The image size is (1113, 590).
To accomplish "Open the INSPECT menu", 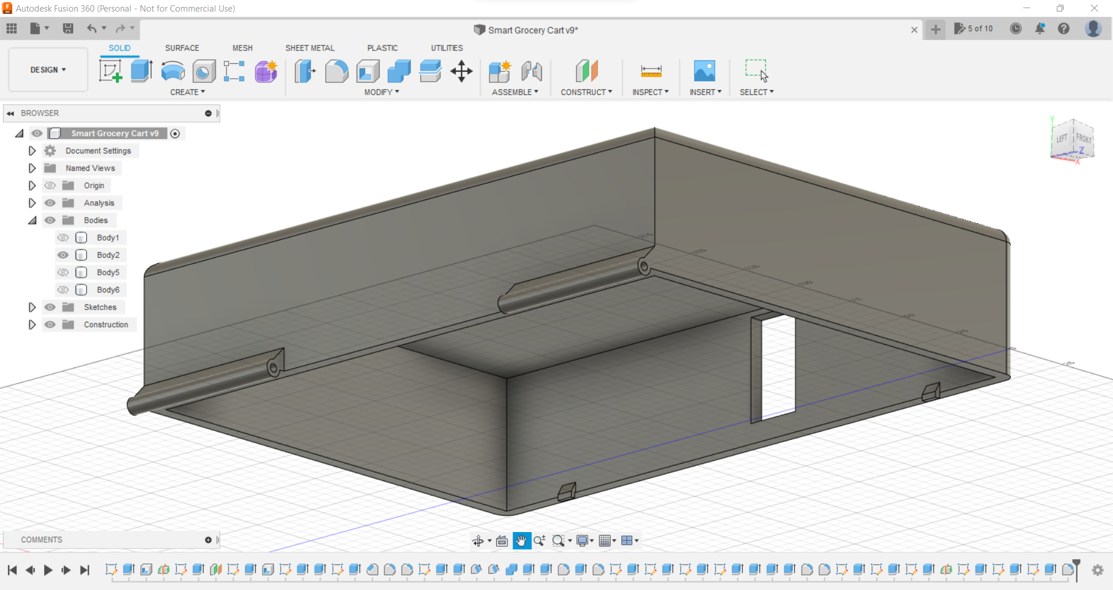I will pyautogui.click(x=650, y=92).
